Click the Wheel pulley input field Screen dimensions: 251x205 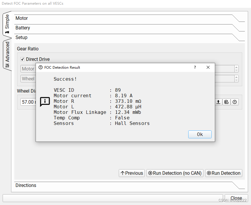coord(28,79)
